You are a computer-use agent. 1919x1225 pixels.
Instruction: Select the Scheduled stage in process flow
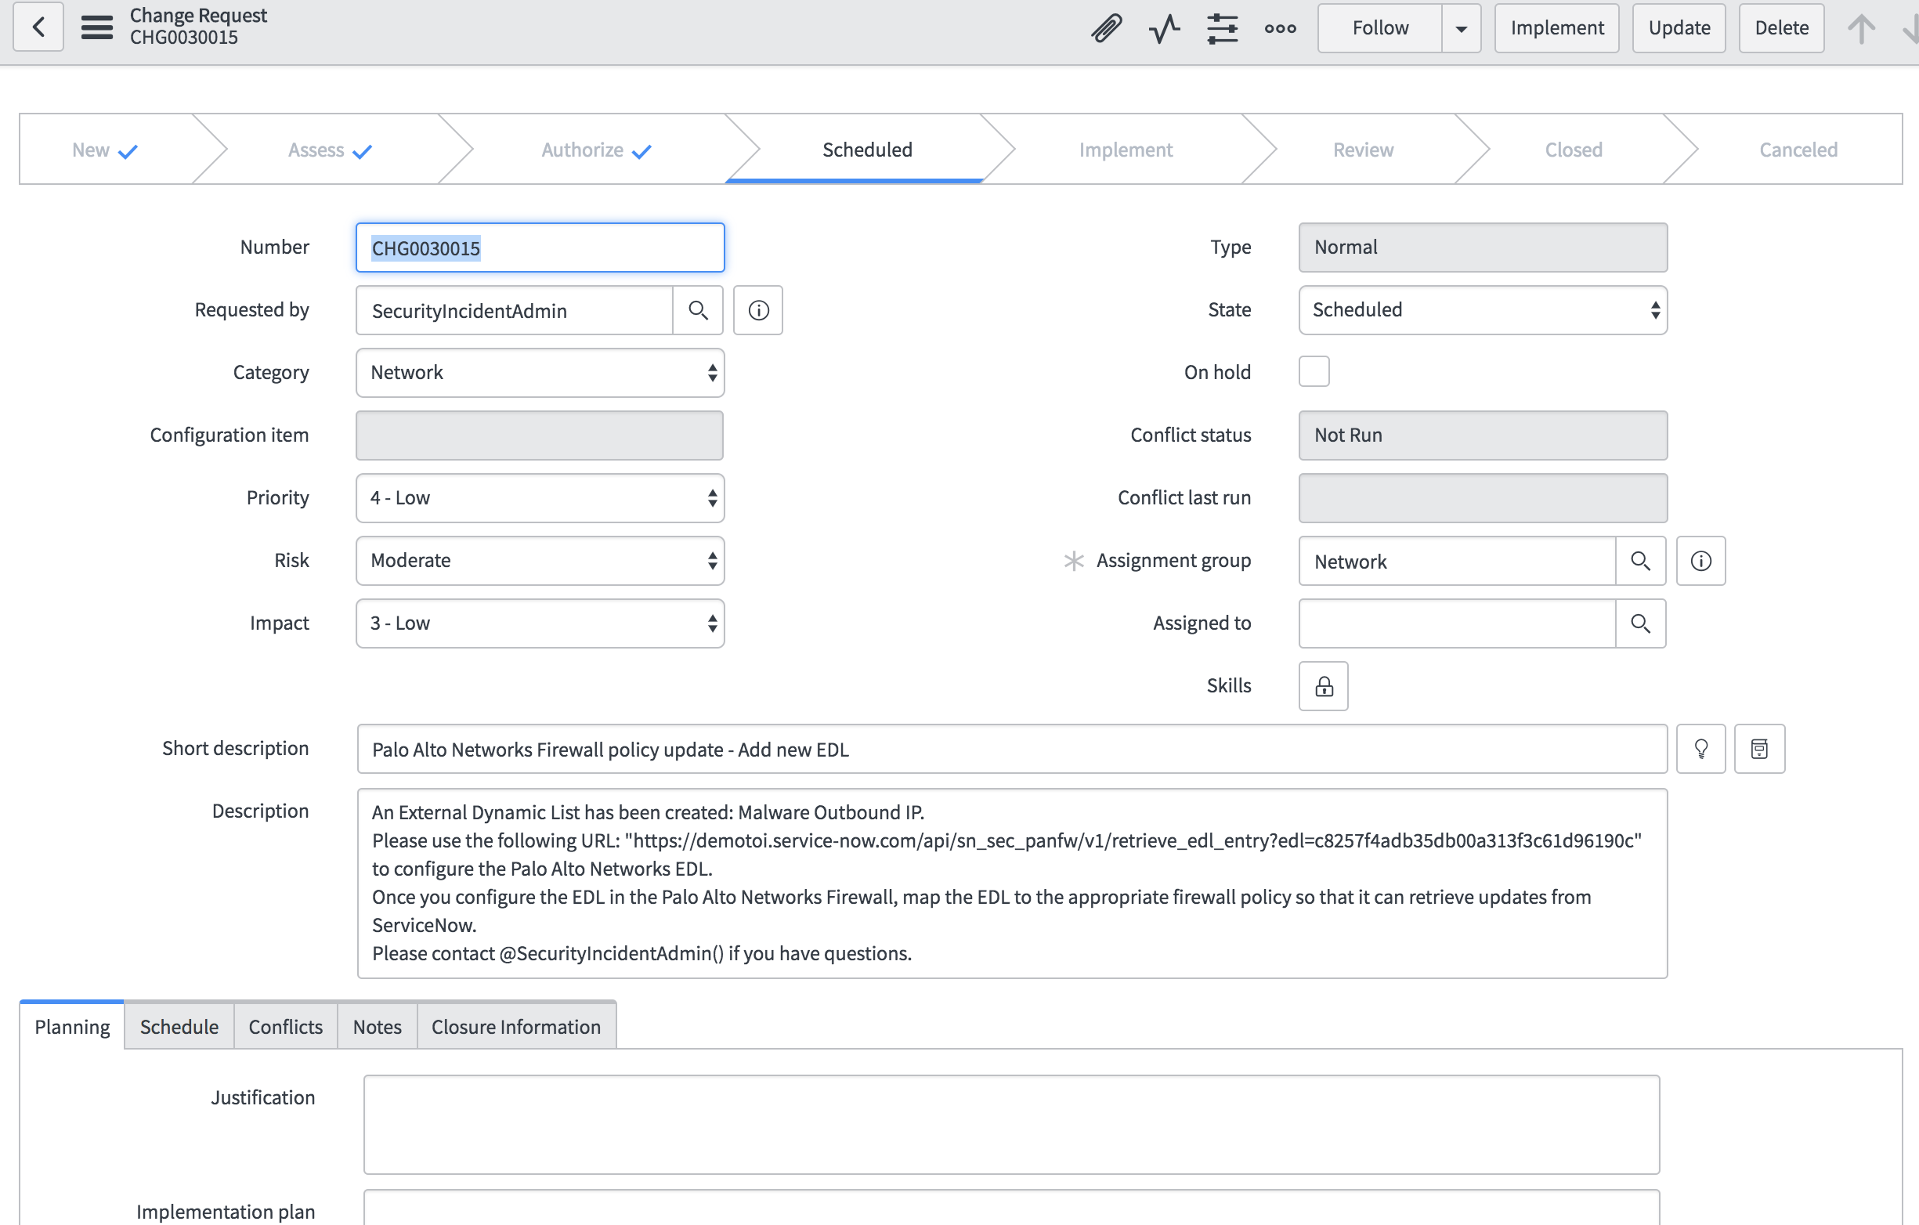(867, 150)
